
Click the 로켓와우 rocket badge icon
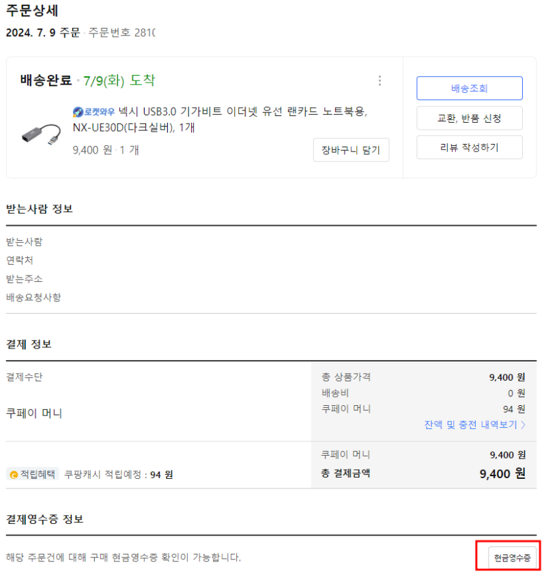(78, 111)
